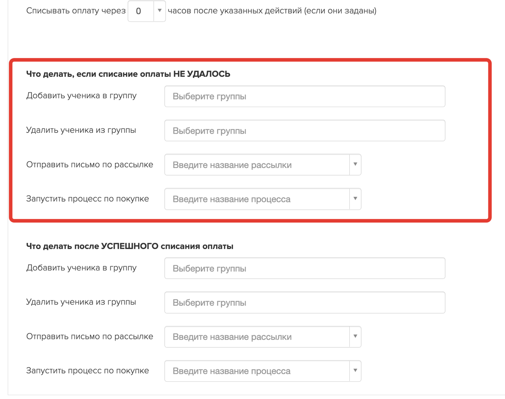Click 'Добавить ученика в группу' label under failed payment
505x399 pixels.
[81, 96]
